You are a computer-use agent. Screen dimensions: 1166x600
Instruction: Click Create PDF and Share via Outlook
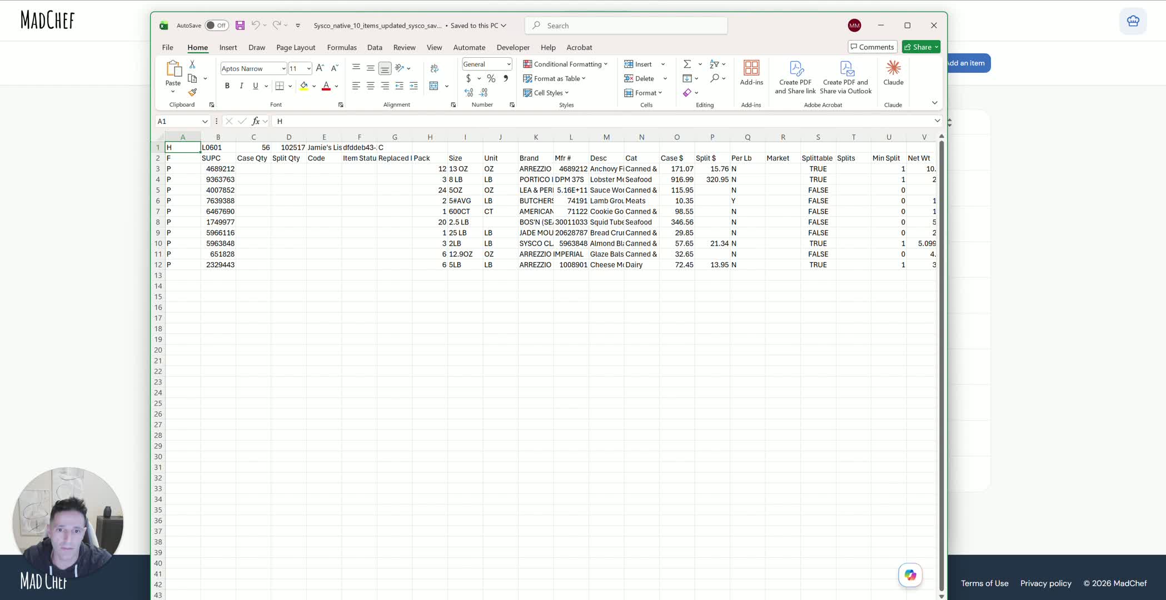[x=846, y=77]
